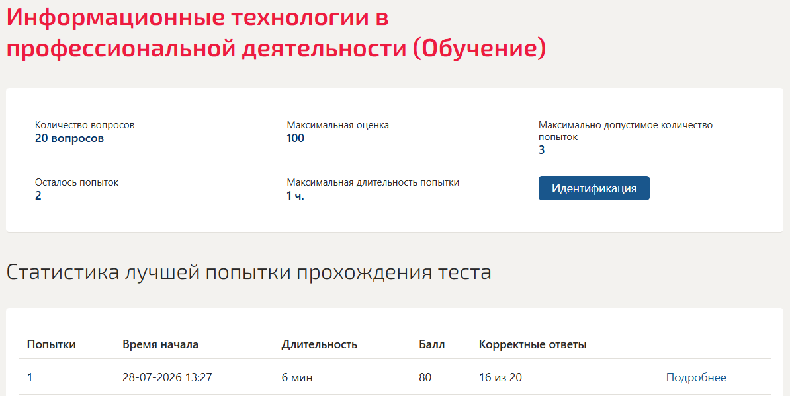Click the '16 из 20' correct answers cell
The image size is (790, 396).
[500, 377]
